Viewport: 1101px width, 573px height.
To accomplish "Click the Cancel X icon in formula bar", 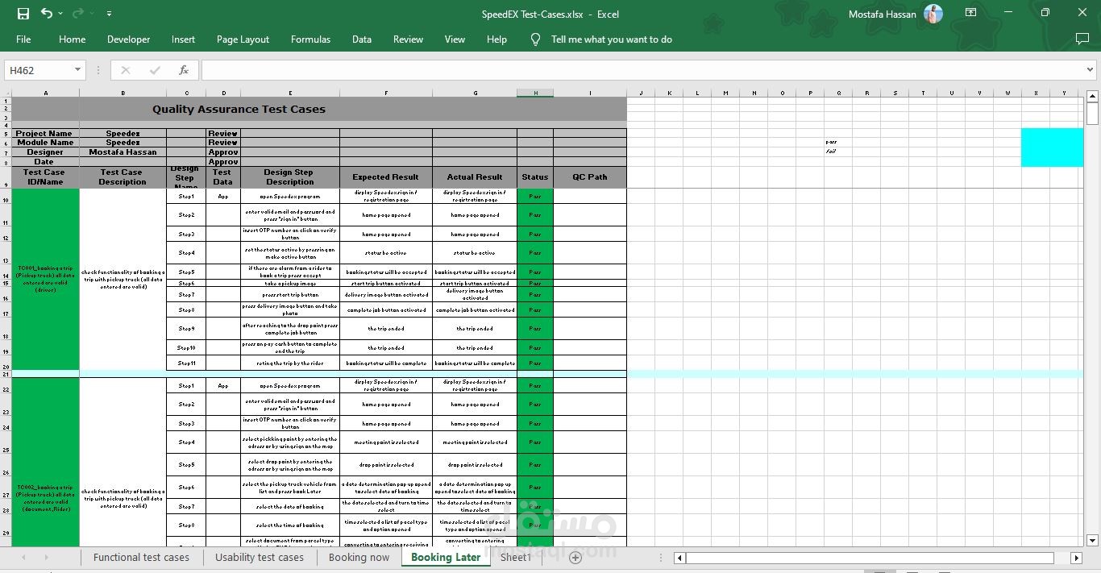I will [126, 70].
